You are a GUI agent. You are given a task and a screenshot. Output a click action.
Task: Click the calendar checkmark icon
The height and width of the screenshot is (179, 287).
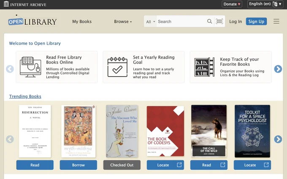coord(117,67)
